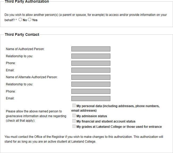Click Name of Alternate Authorized Person field
This screenshot has width=173, height=153.
[91, 77]
